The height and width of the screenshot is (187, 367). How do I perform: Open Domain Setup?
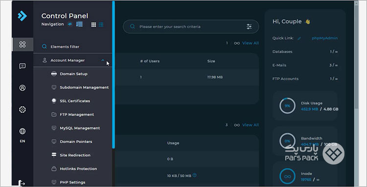[73, 74]
